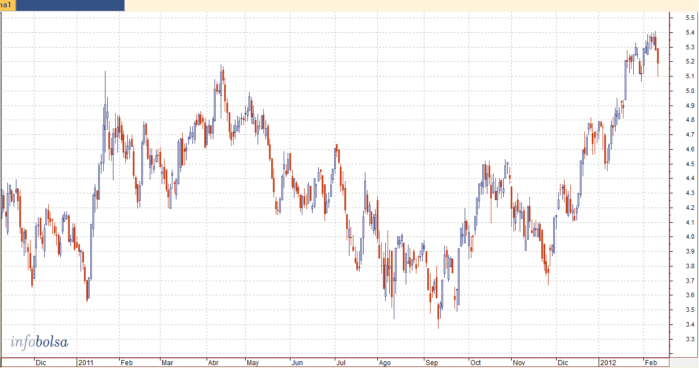Screen dimensions: 699x368
Task: Click the 4.1 price axis value
Action: [690, 222]
